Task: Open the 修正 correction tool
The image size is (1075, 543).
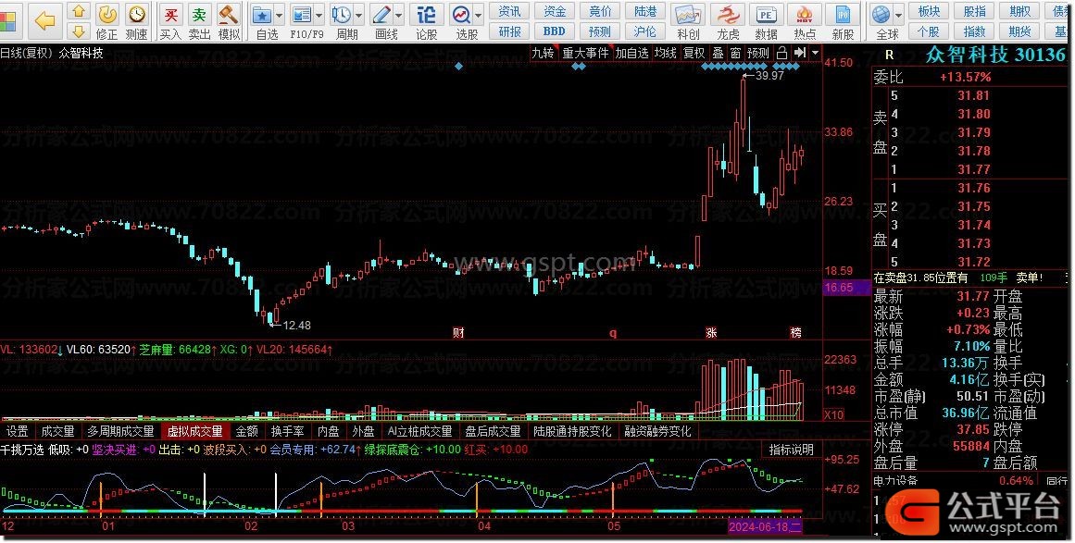Action: tap(107, 21)
